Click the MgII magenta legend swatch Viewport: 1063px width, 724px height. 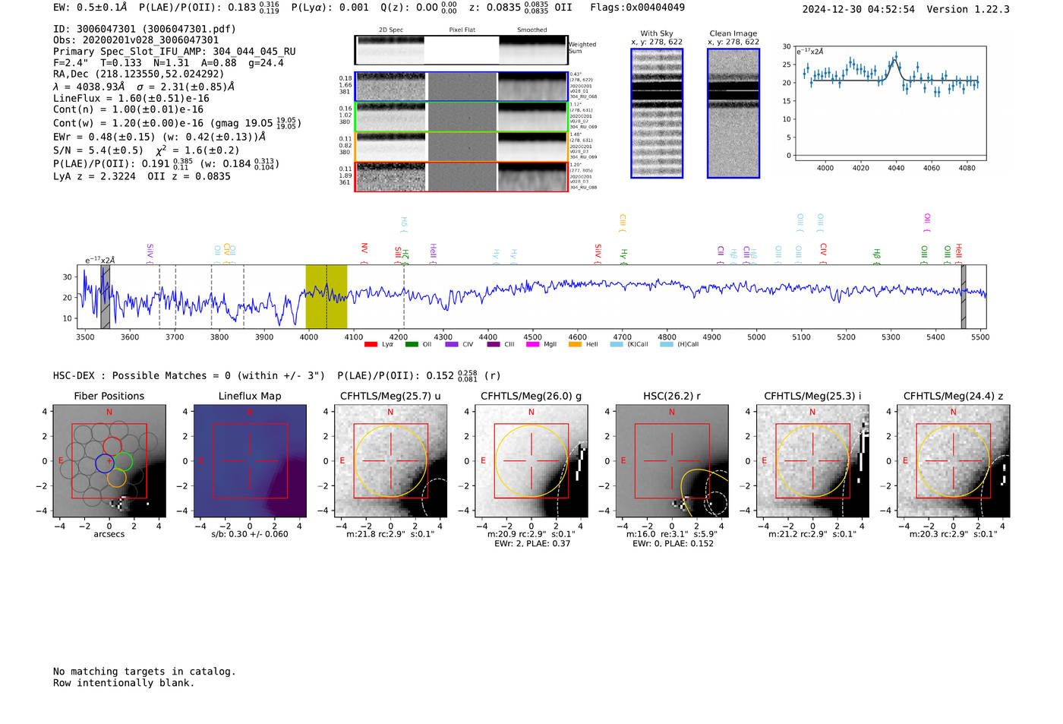pyautogui.click(x=532, y=345)
